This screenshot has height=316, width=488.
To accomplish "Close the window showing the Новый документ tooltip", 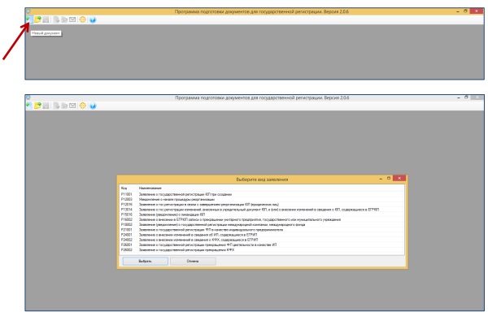I will click(x=477, y=11).
